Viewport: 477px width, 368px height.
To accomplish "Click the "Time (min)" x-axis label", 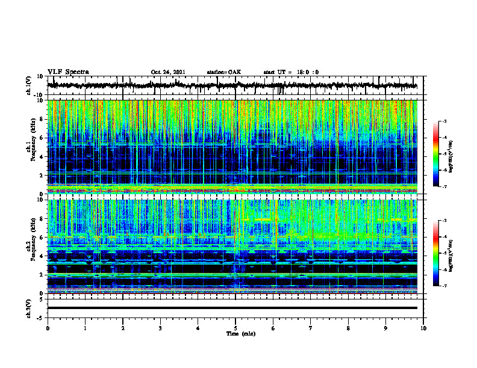I will [x=241, y=334].
